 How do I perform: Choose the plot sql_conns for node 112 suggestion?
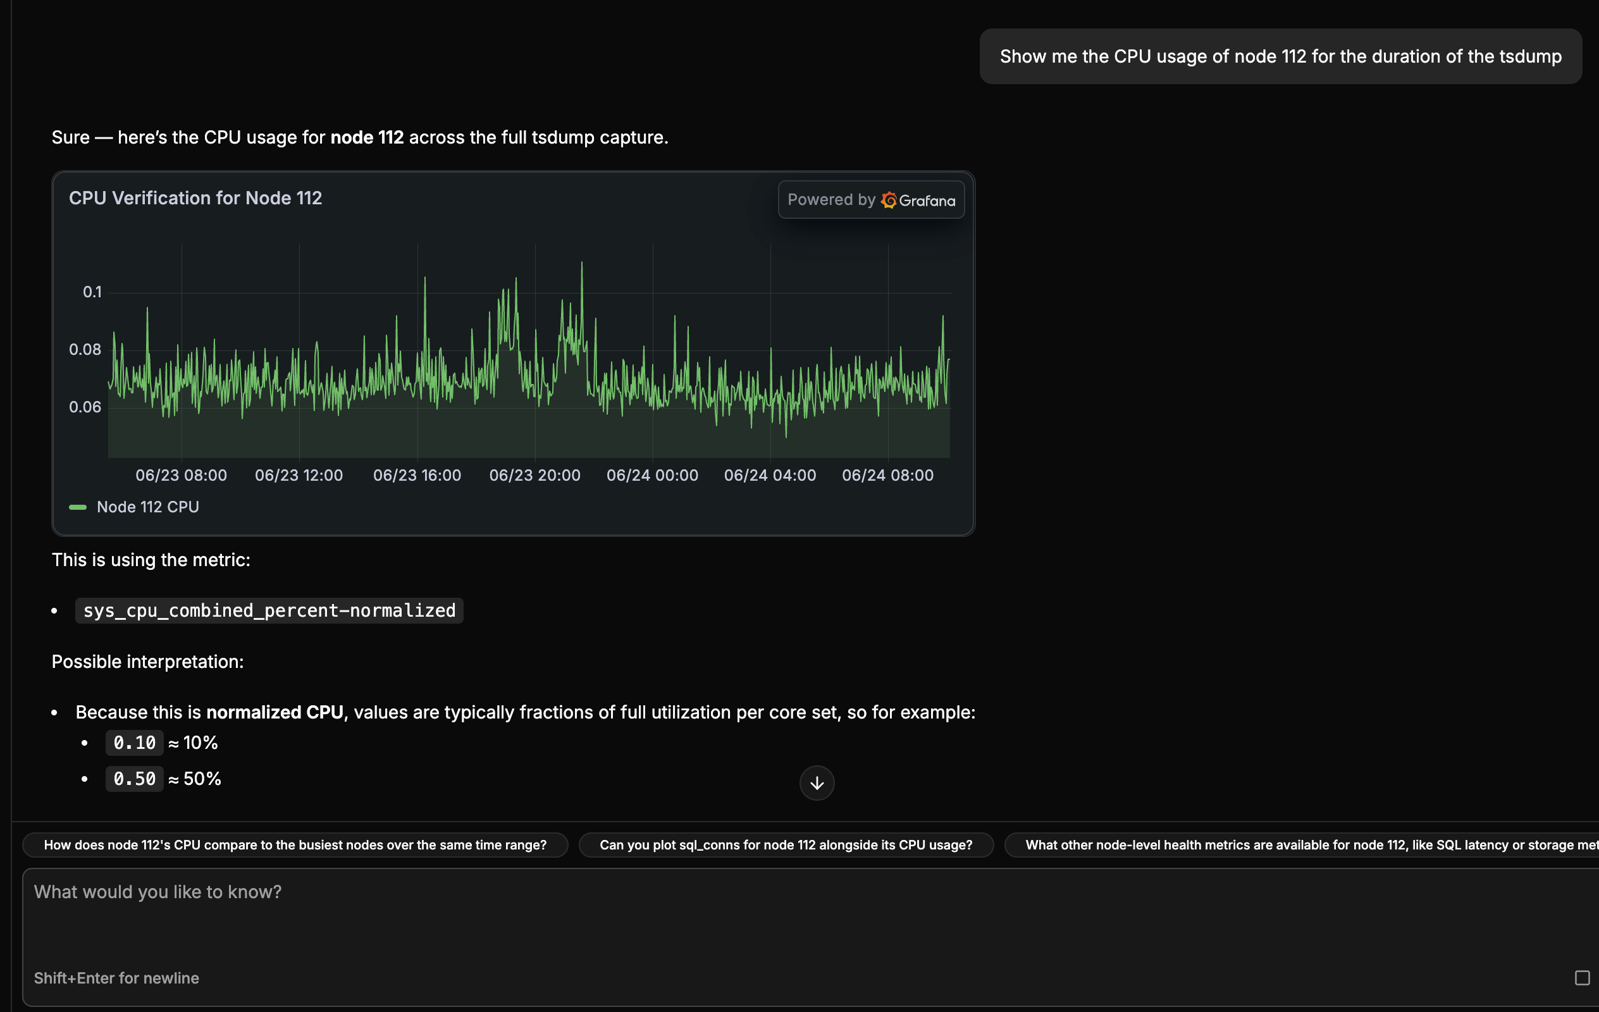[x=786, y=844]
